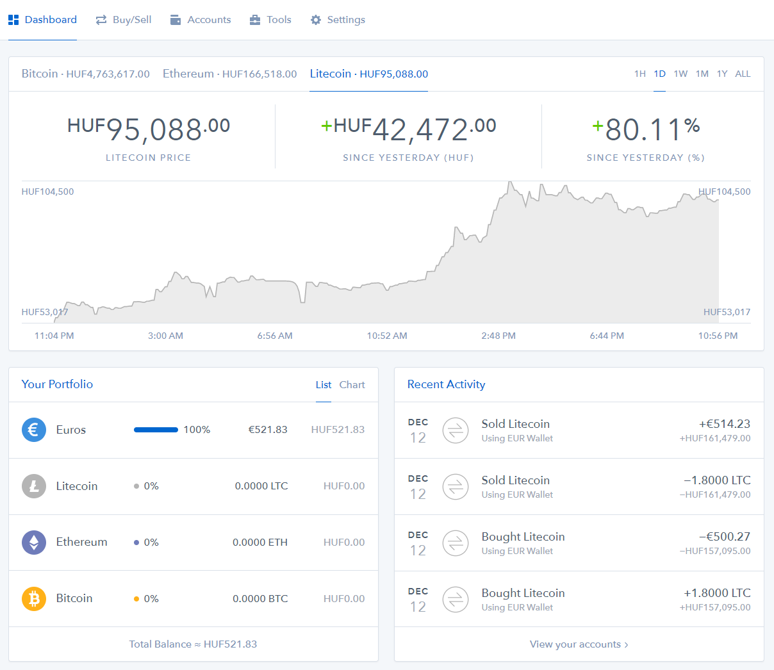Screen dimensions: 774x670
Task: Click the Litecoin coin icon in portfolio
Action: pyautogui.click(x=34, y=486)
